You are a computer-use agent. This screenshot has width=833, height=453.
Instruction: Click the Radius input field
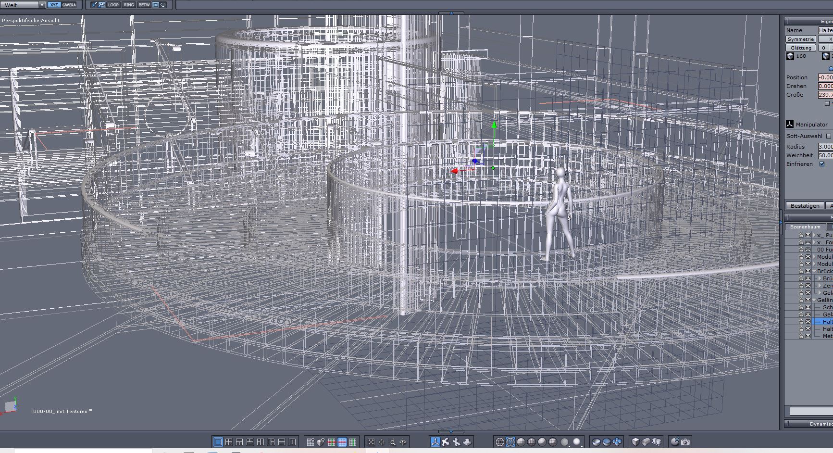point(825,147)
